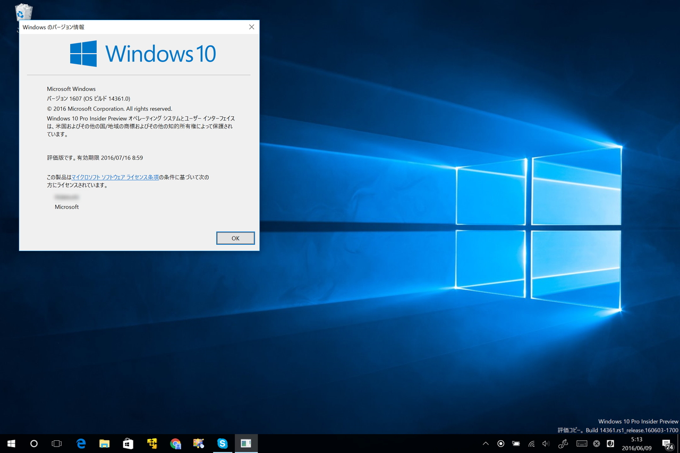The height and width of the screenshot is (453, 680).
Task: Open File Explorer from the taskbar
Action: (x=105, y=443)
